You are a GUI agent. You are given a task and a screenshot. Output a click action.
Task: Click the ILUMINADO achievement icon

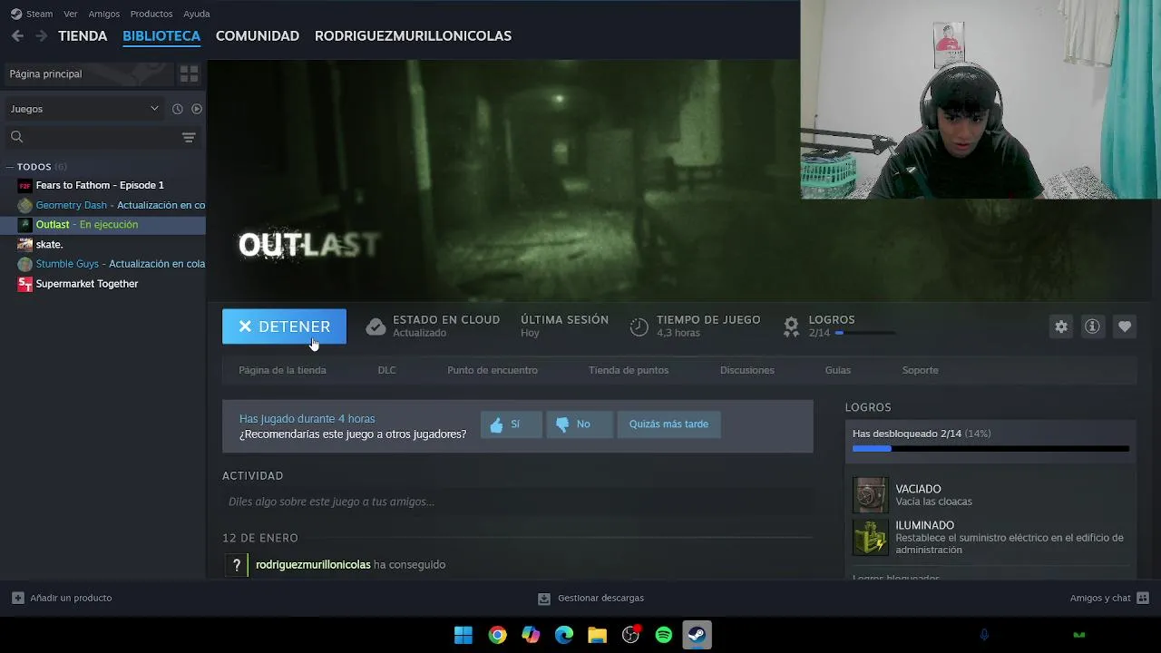coord(870,537)
